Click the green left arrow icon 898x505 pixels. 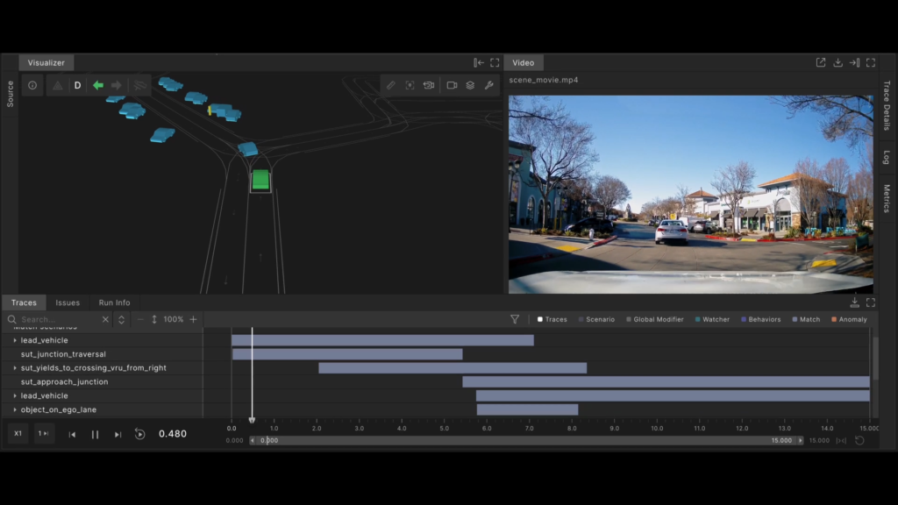tap(98, 85)
